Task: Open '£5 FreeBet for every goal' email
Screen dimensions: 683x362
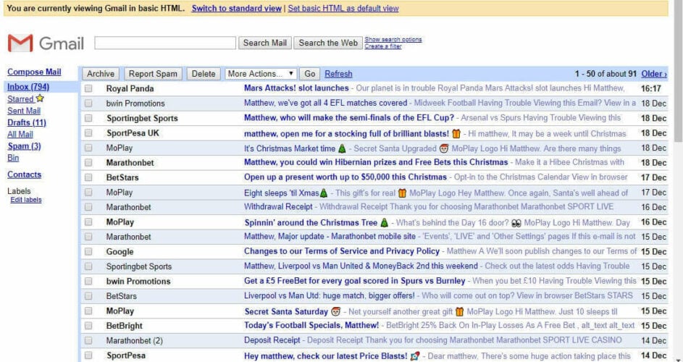Action: 355,280
